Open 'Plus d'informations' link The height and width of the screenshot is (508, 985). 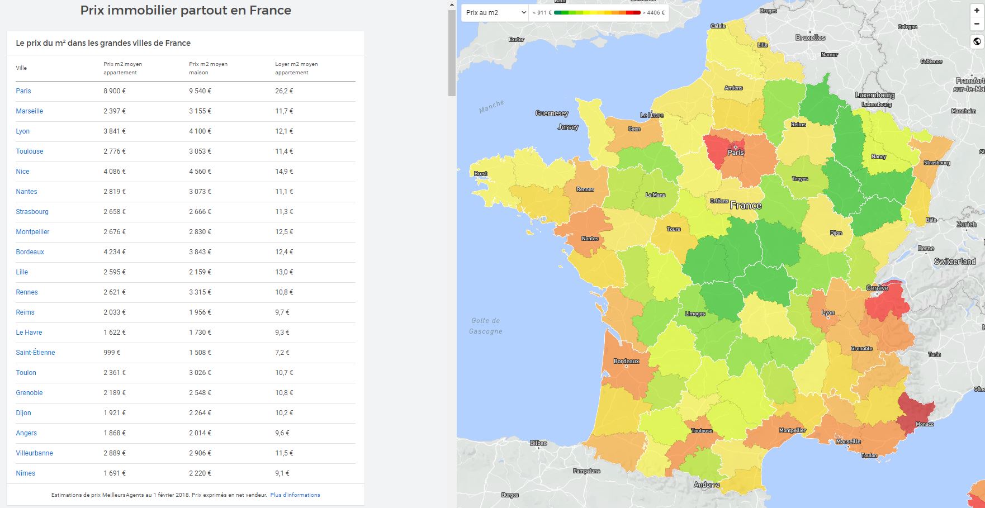(295, 495)
